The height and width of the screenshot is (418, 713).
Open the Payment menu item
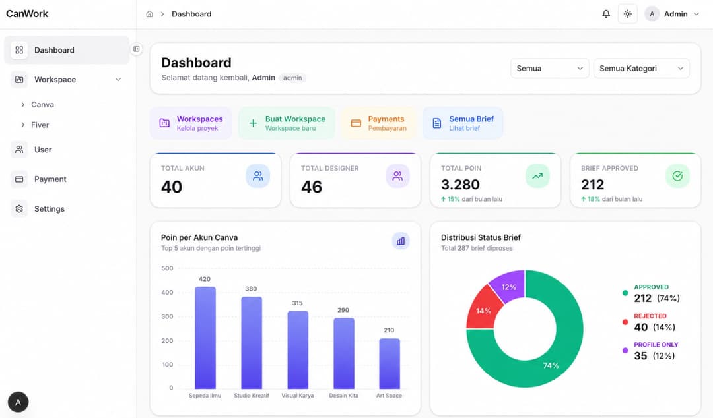coord(67,179)
